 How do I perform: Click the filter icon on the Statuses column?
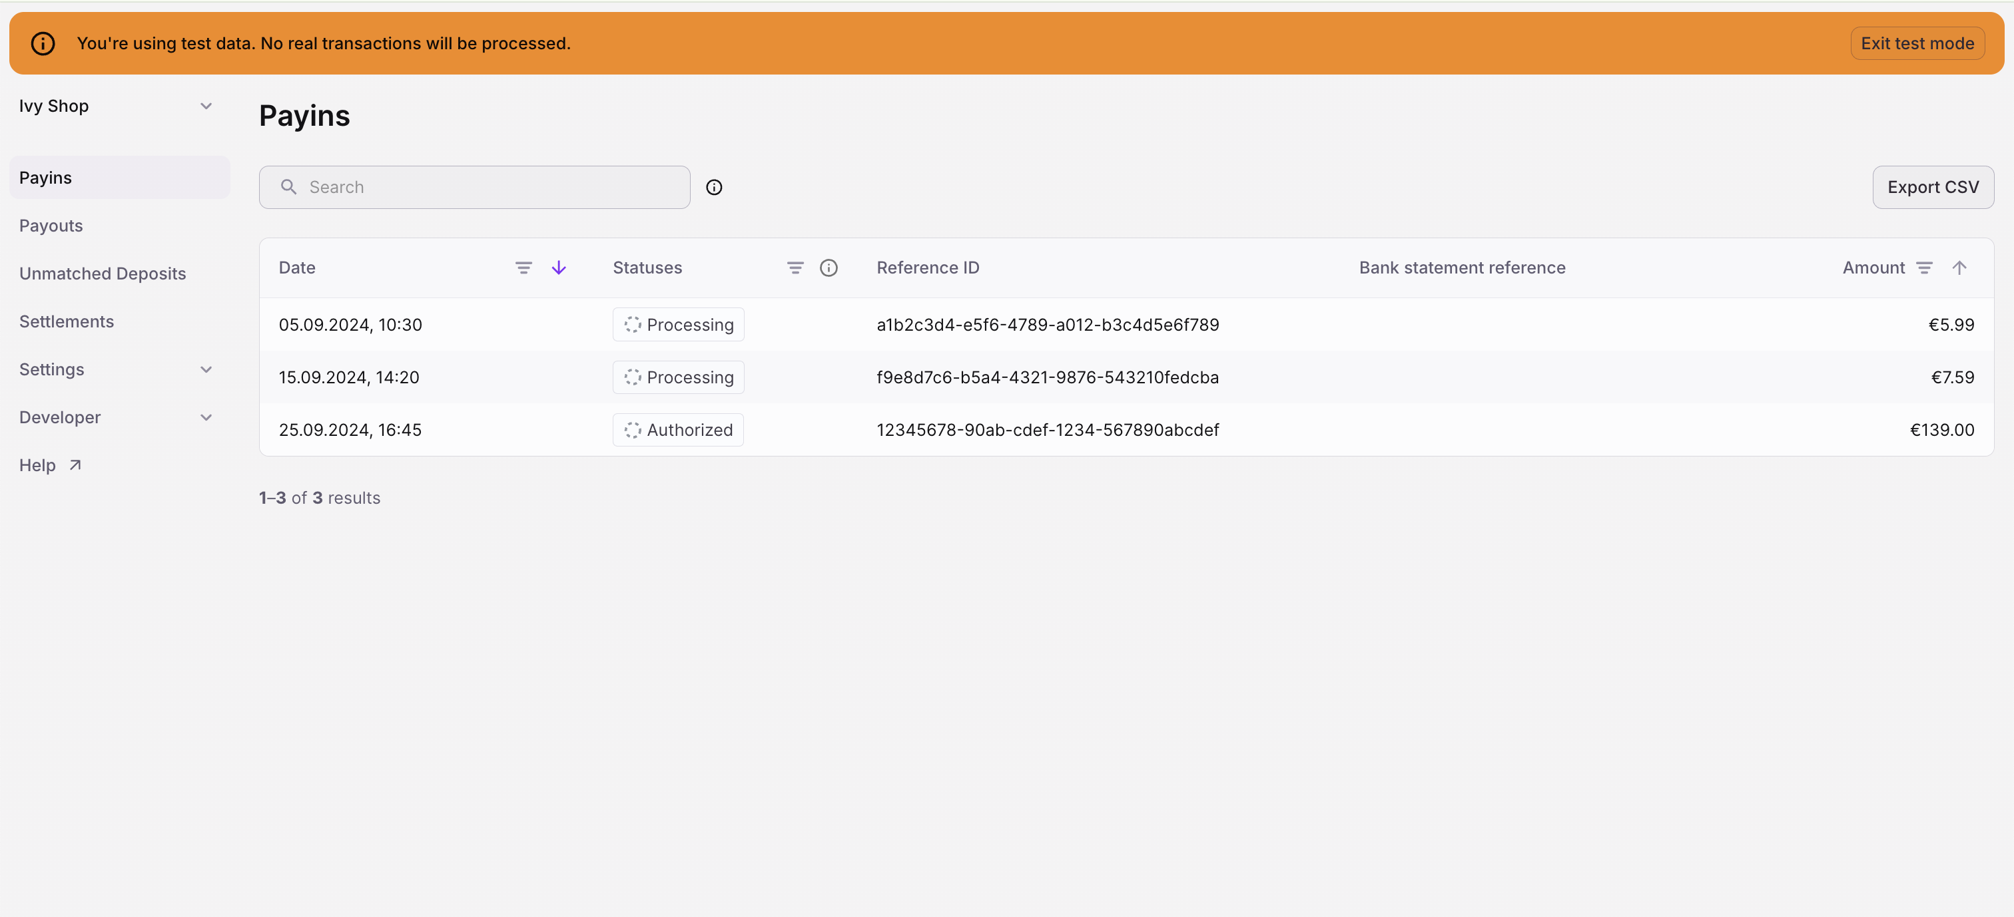(x=795, y=267)
